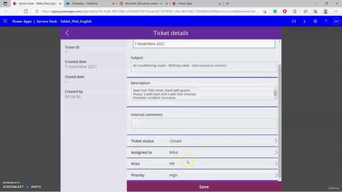Open the RD account avatar

coord(337,21)
